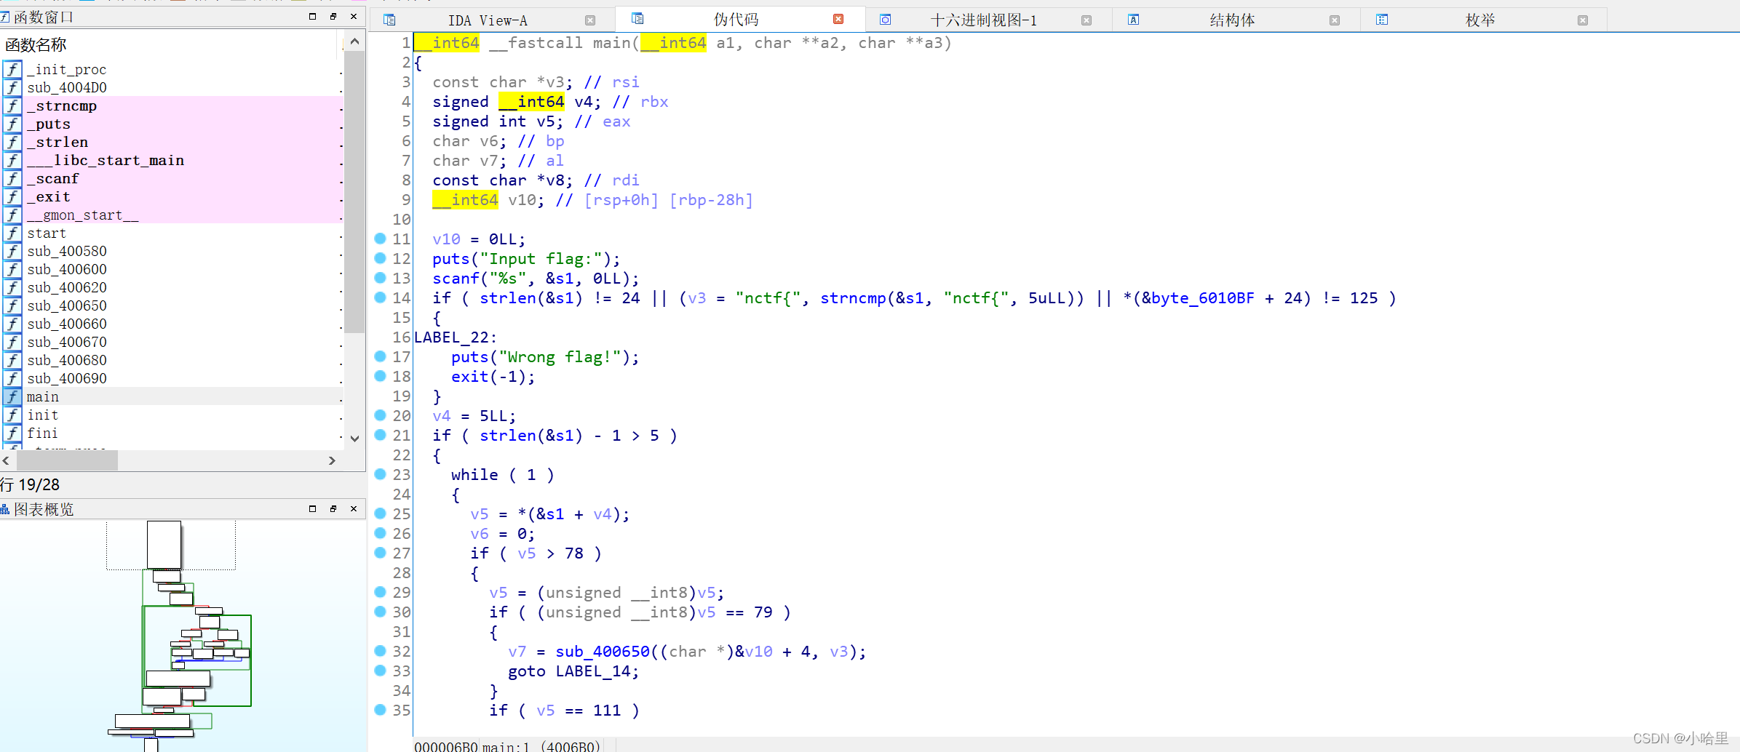This screenshot has height=752, width=1740.
Task: Click the function icon beside sub_400670
Action: coord(12,342)
